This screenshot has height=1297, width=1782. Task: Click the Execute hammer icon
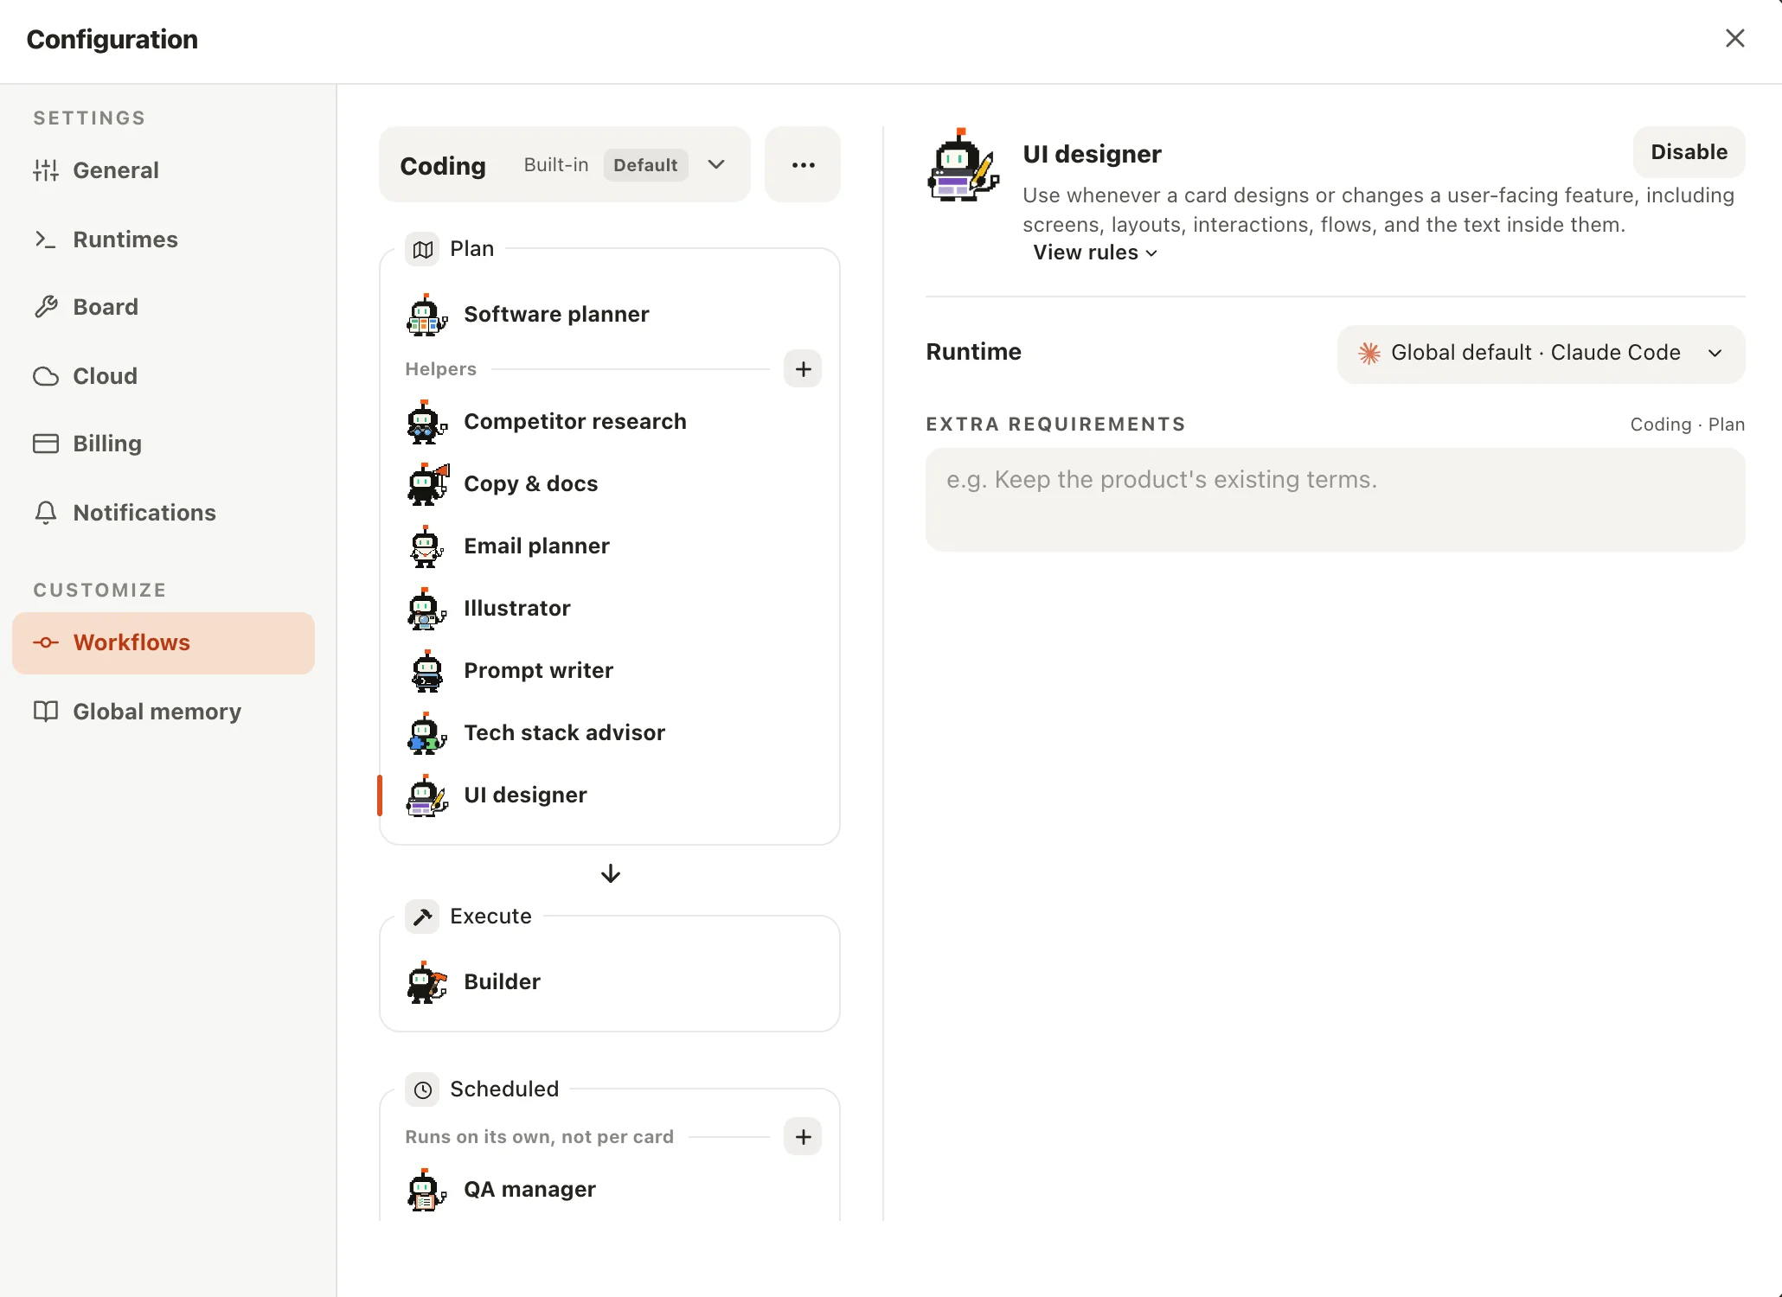[423, 917]
